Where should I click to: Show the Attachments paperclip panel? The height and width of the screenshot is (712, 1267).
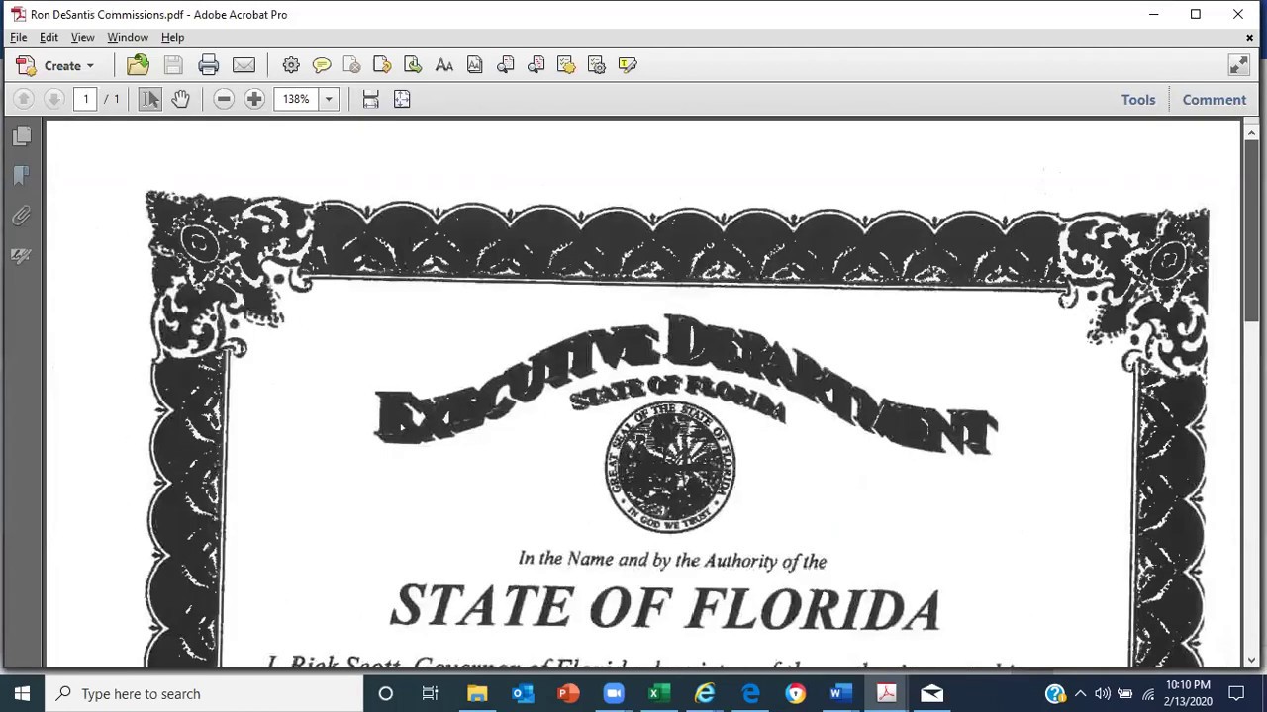pyautogui.click(x=22, y=216)
